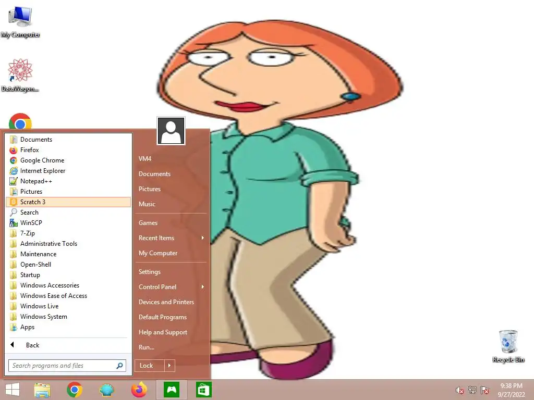
Task: Open Documents in the left programs list
Action: (x=68, y=140)
